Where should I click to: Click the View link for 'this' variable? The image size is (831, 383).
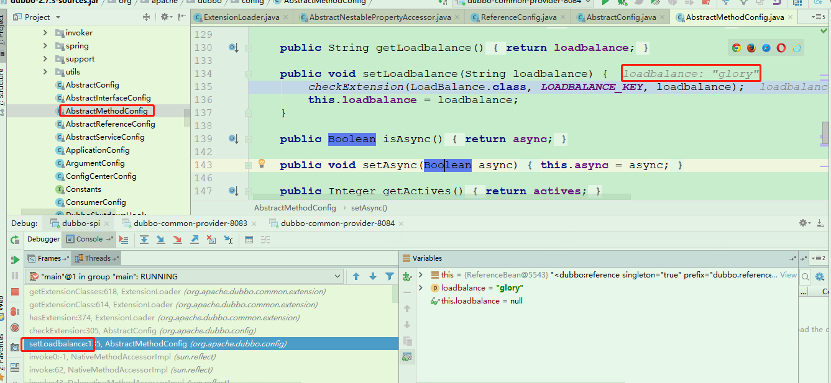point(788,274)
